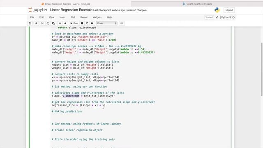Click the '# 2nd method' sk-learn comment

point(86,124)
